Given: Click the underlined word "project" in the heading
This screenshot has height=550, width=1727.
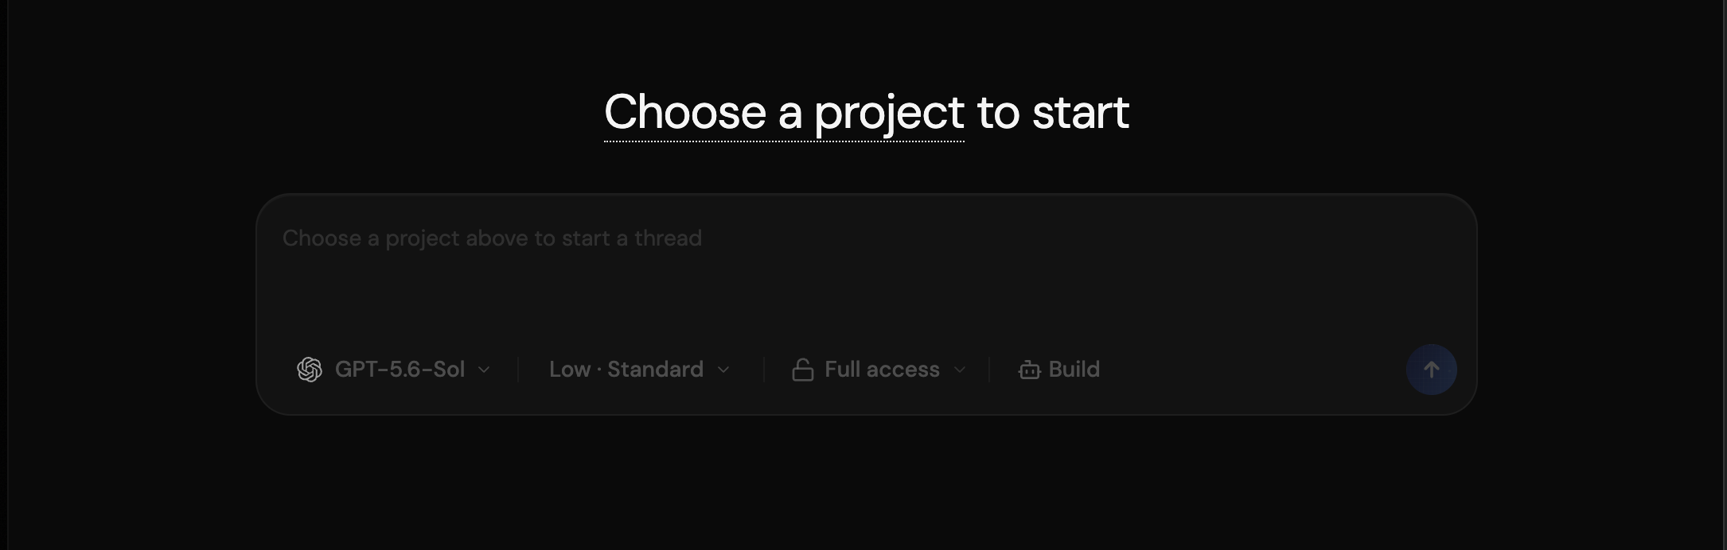Looking at the screenshot, I should coord(889,113).
